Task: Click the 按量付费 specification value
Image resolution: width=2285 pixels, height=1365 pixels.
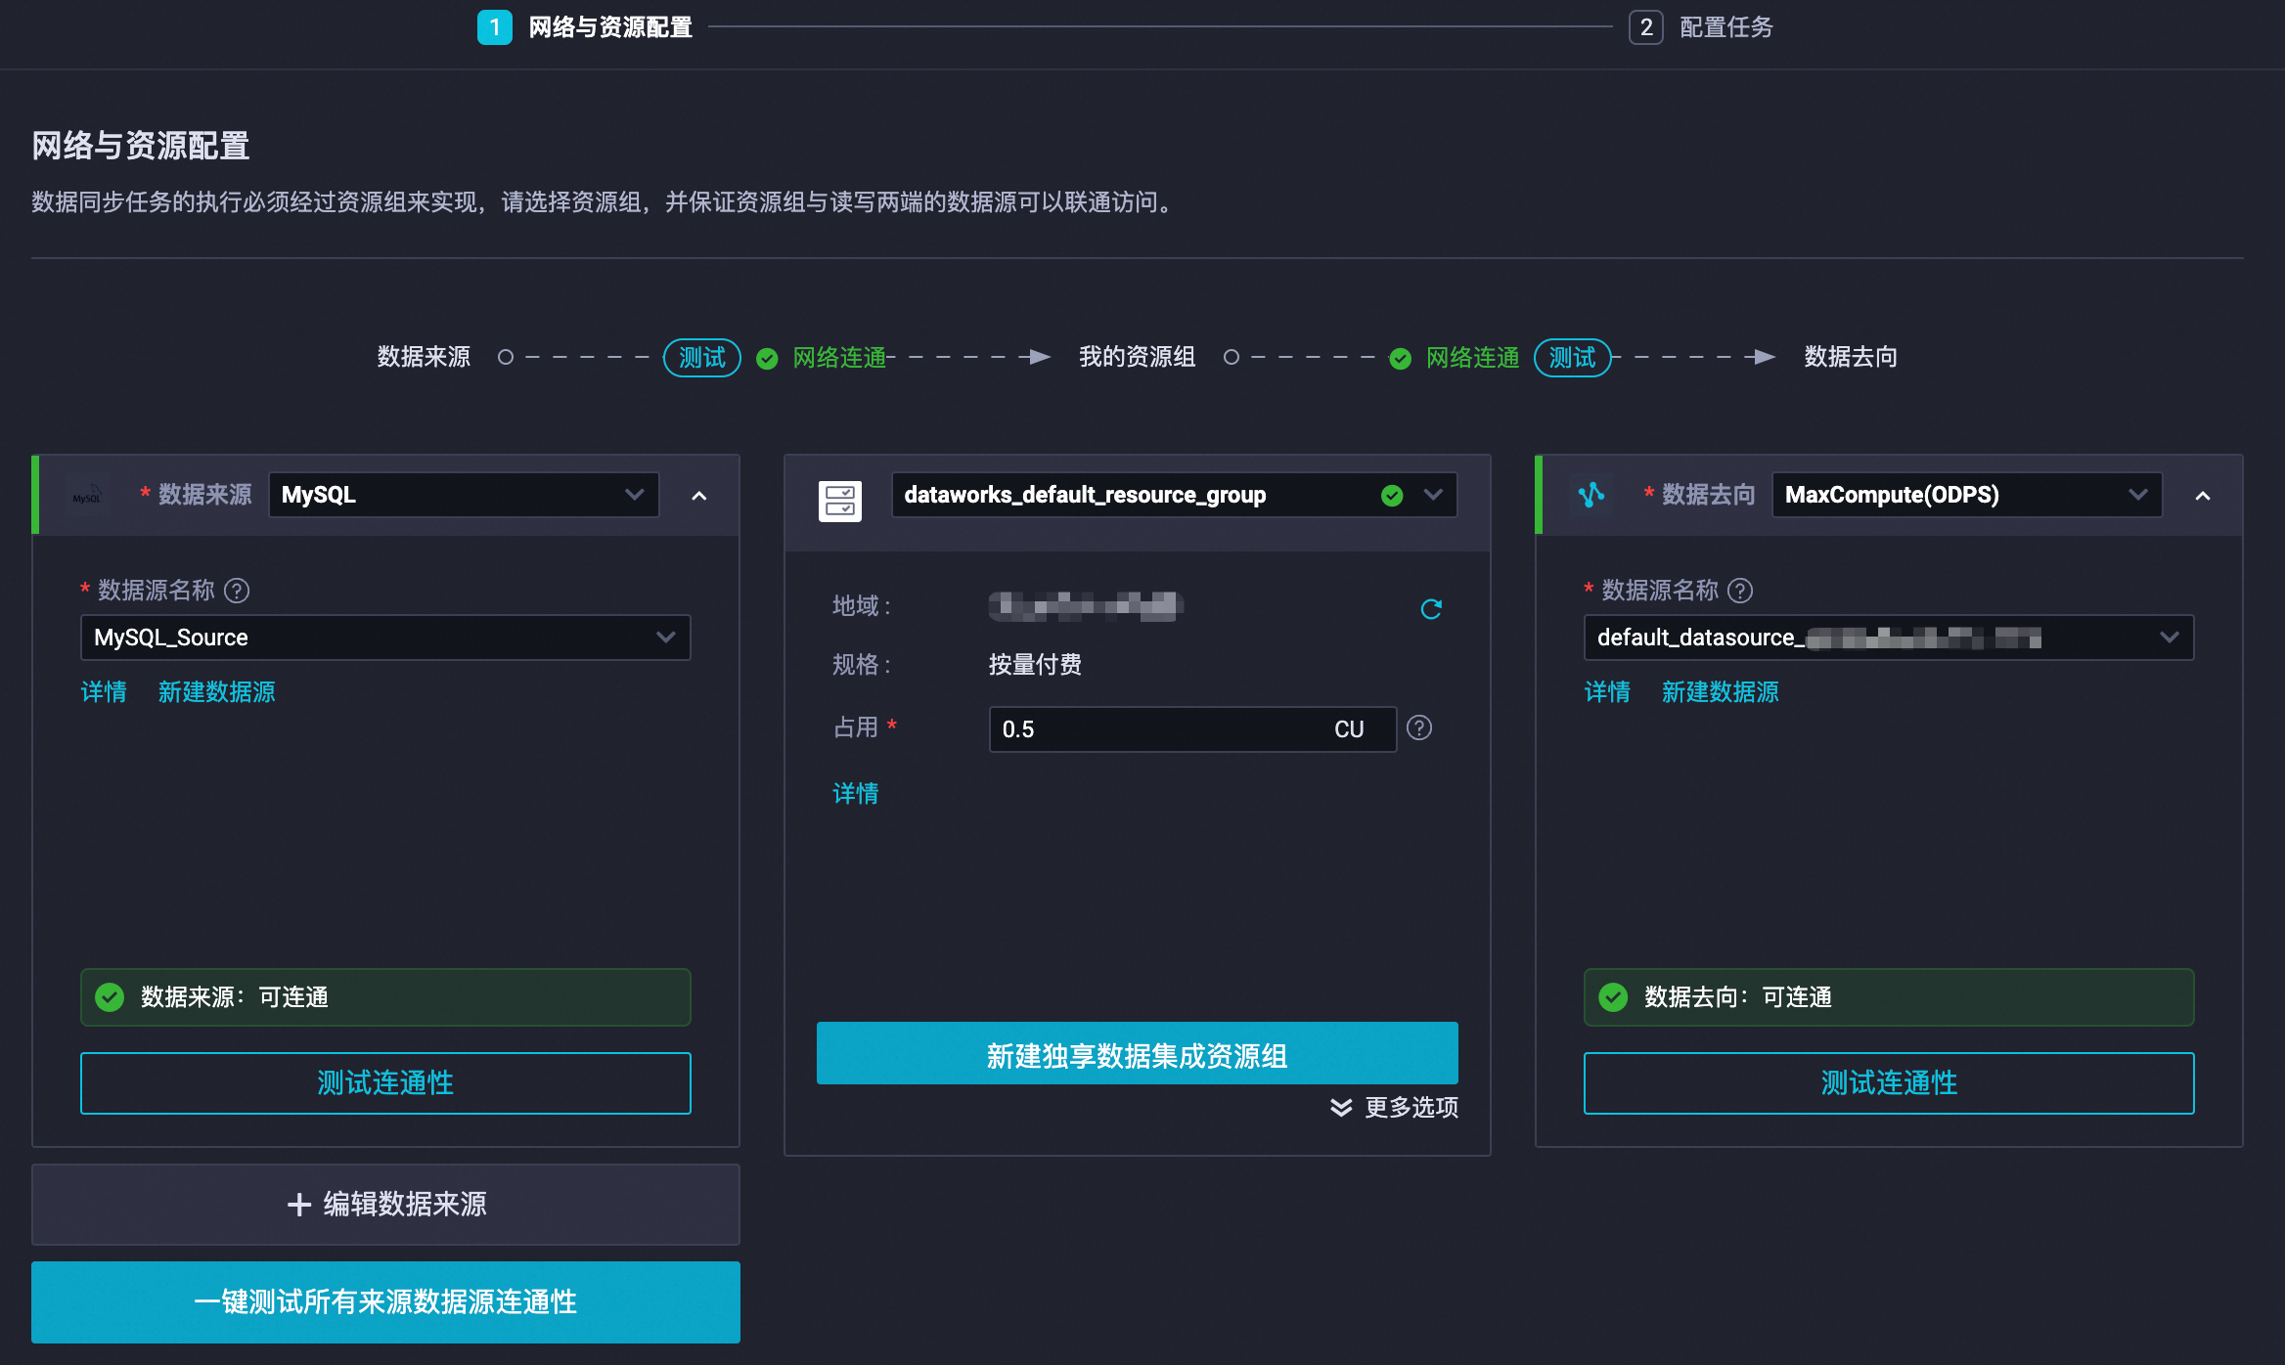Action: point(1035,665)
